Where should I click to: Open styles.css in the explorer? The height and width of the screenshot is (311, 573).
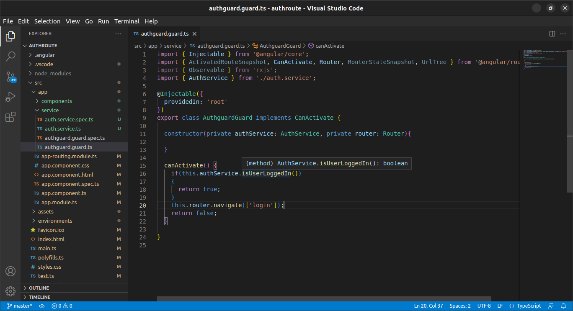coord(74,267)
